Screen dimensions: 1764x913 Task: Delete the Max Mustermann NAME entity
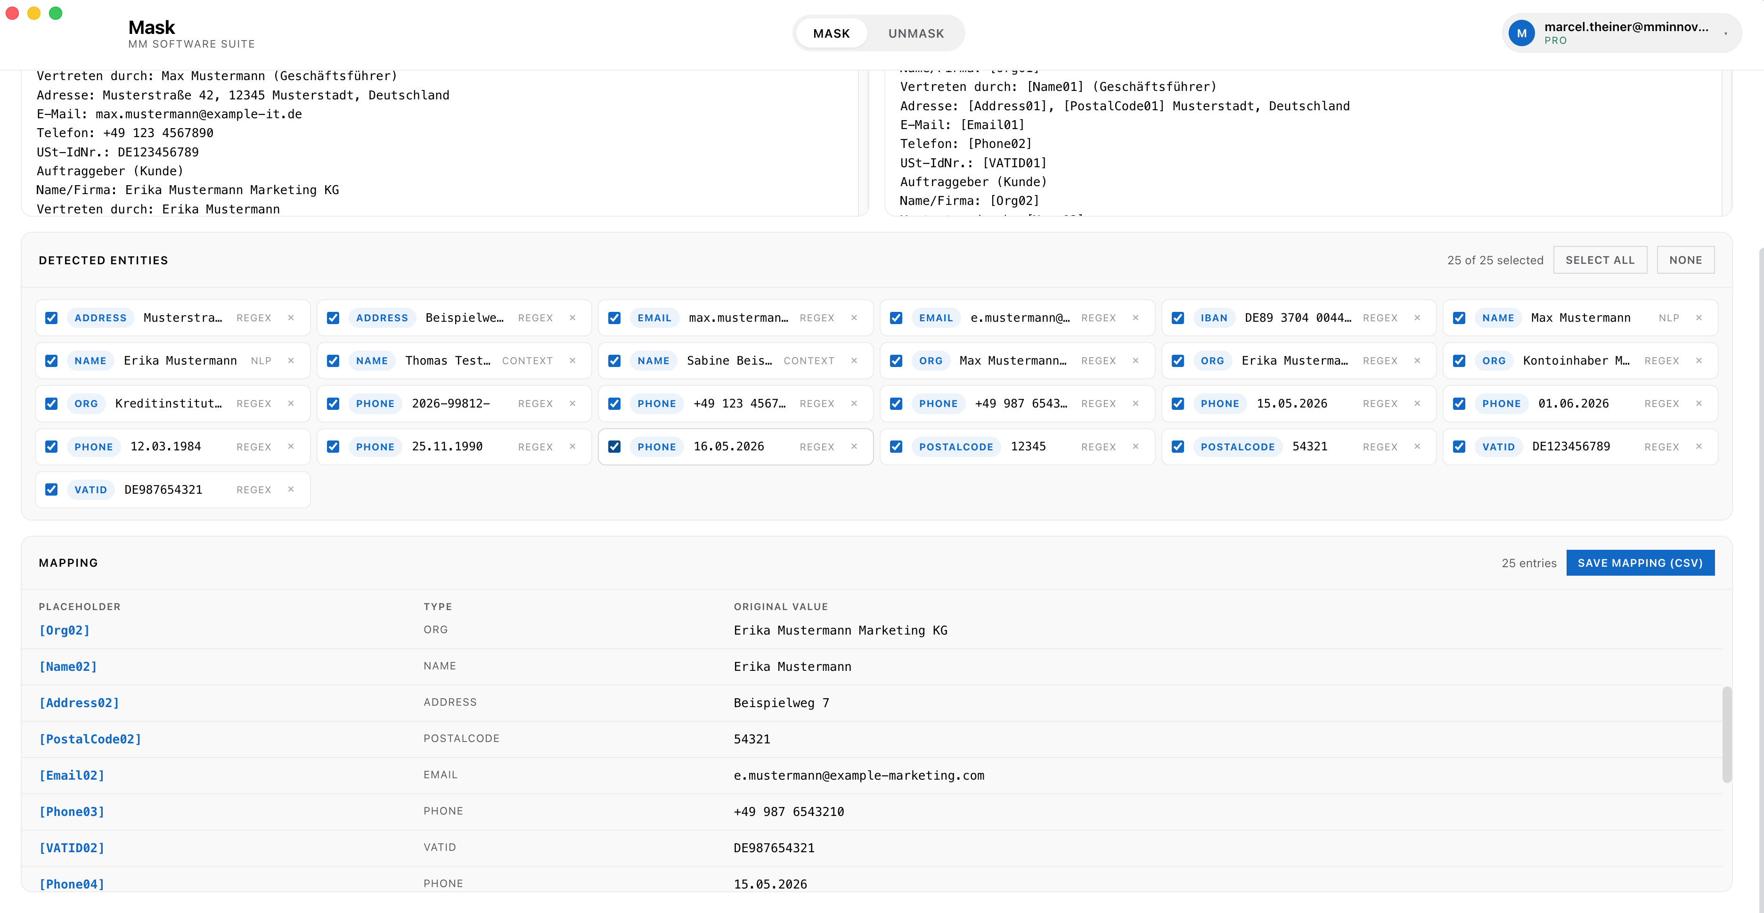click(x=1698, y=318)
